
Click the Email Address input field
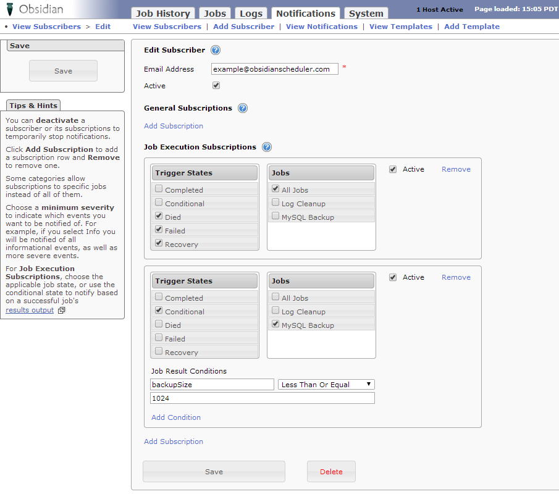tap(274, 69)
